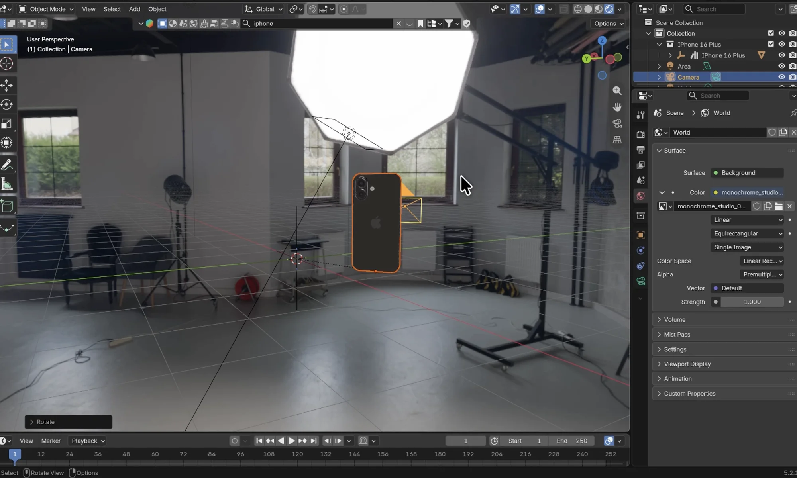Open the Object properties orange square icon
Viewport: 797px width, 478px height.
click(640, 235)
